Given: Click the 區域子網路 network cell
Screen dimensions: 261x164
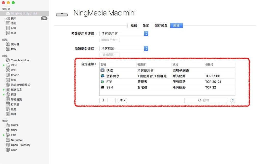Looking at the screenshot, I should [181, 70].
